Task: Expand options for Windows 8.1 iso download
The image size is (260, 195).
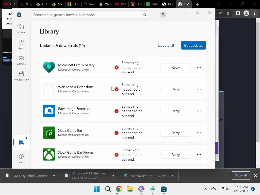Action: (x=113, y=176)
